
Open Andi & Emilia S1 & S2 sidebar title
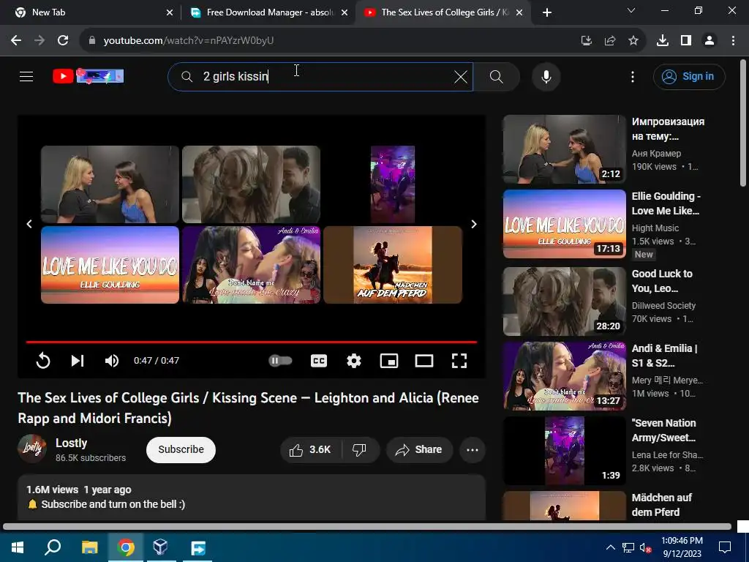tap(664, 356)
